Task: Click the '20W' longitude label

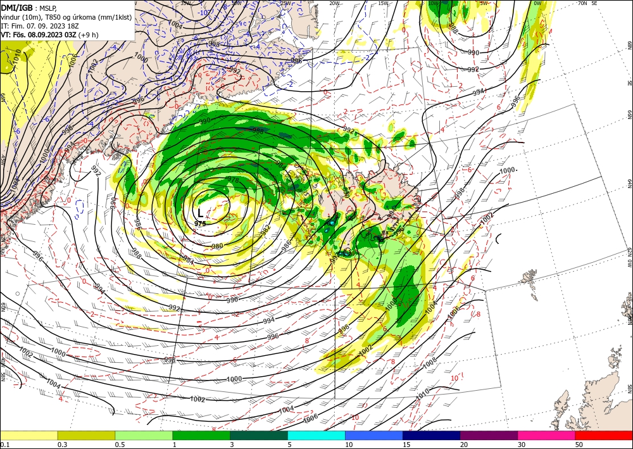Action: 334,3
